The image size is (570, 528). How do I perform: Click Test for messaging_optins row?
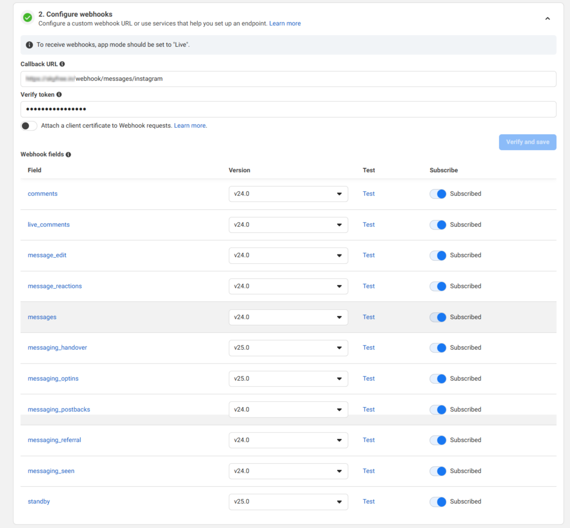click(x=368, y=379)
